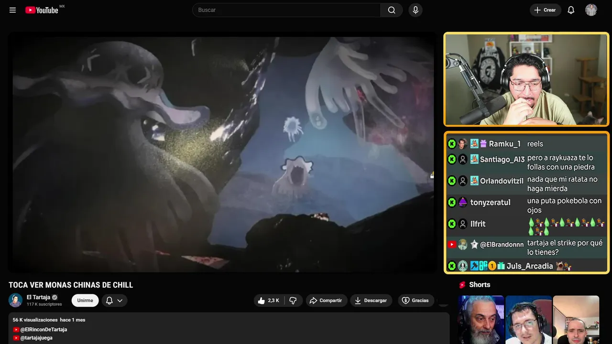Click Kick badge beside Ramku_1

[x=452, y=144]
